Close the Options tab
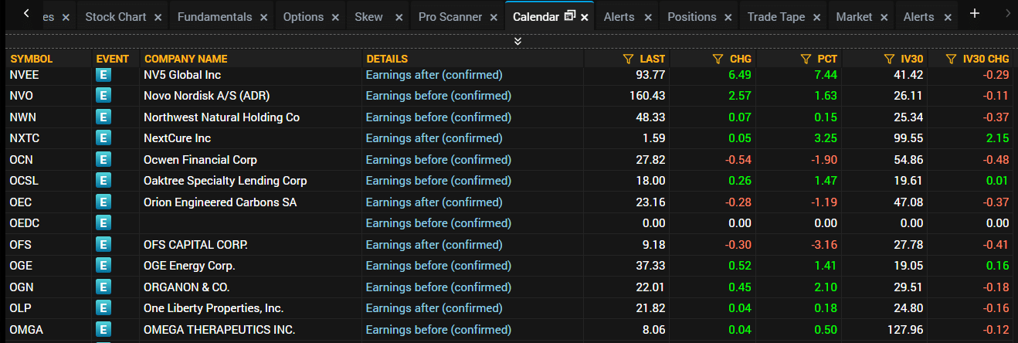Screen dimensions: 1018x343 [x=335, y=17]
